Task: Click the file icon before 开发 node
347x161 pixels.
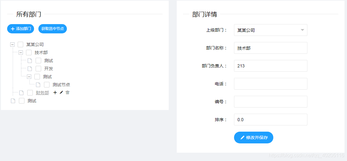Action: pyautogui.click(x=30, y=69)
